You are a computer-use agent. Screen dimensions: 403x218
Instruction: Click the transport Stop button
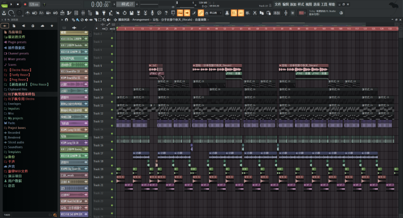[18, 5]
